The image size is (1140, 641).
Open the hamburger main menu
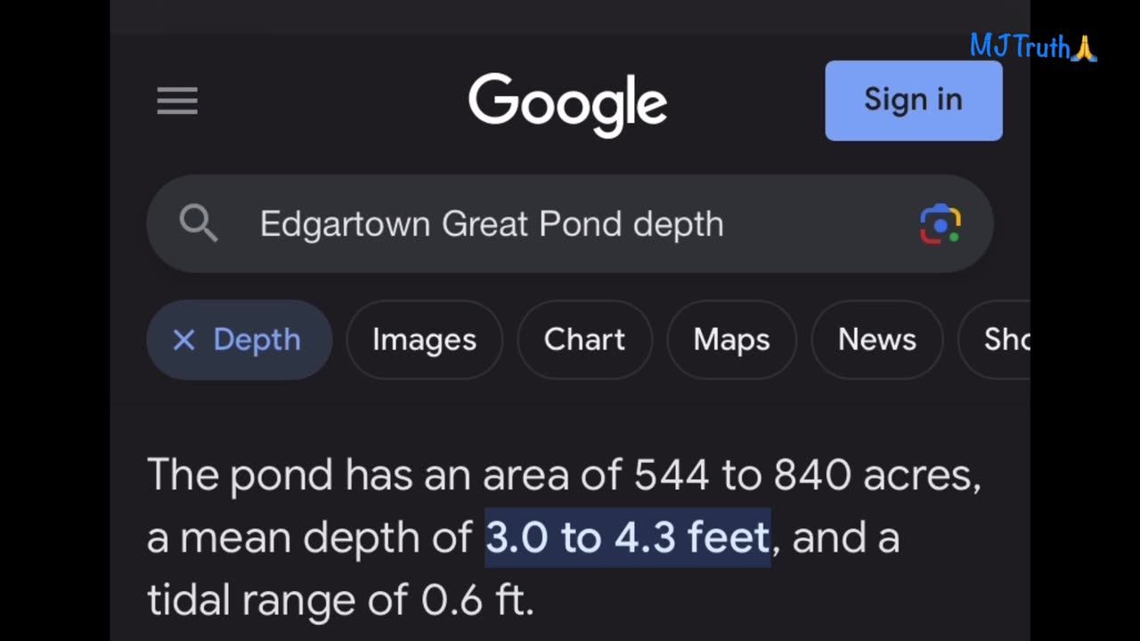177,101
